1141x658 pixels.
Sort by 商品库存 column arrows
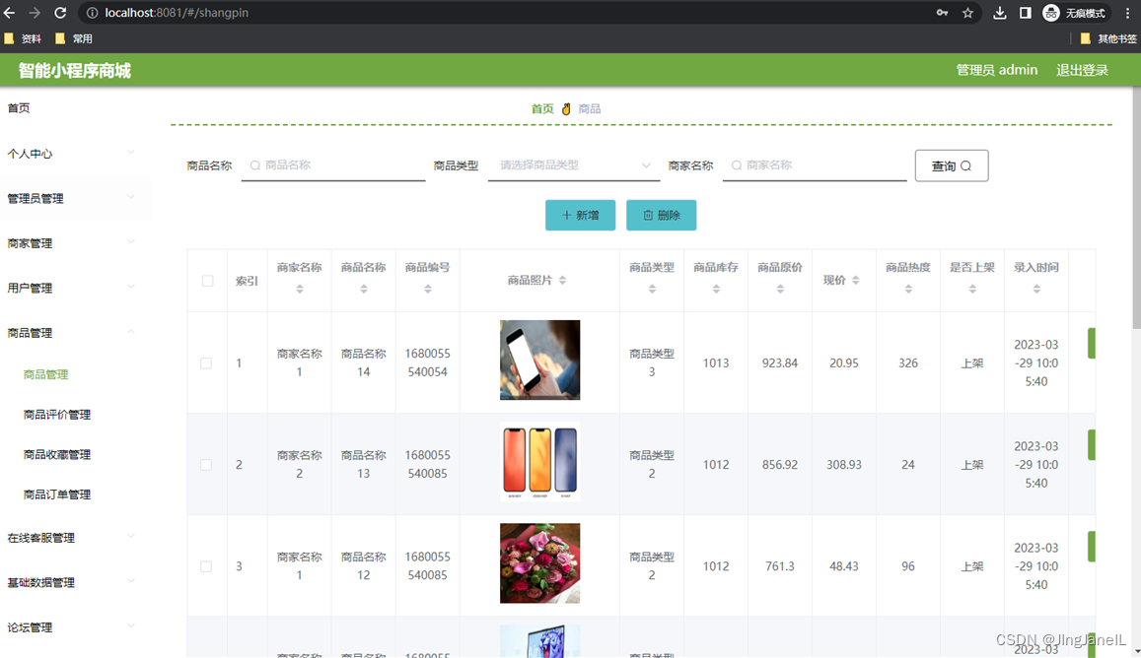(x=716, y=289)
